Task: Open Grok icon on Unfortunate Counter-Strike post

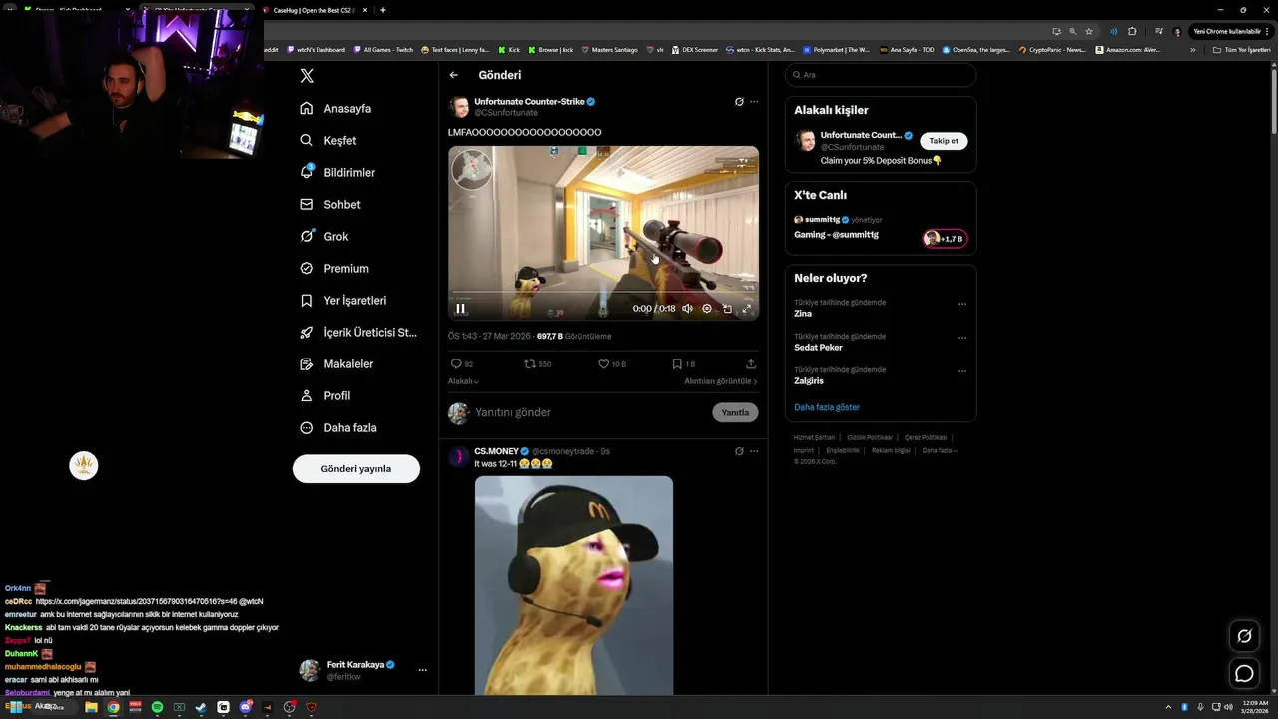Action: 739,102
